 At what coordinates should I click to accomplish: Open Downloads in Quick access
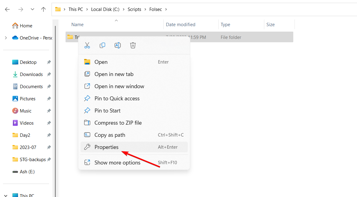tap(27, 74)
